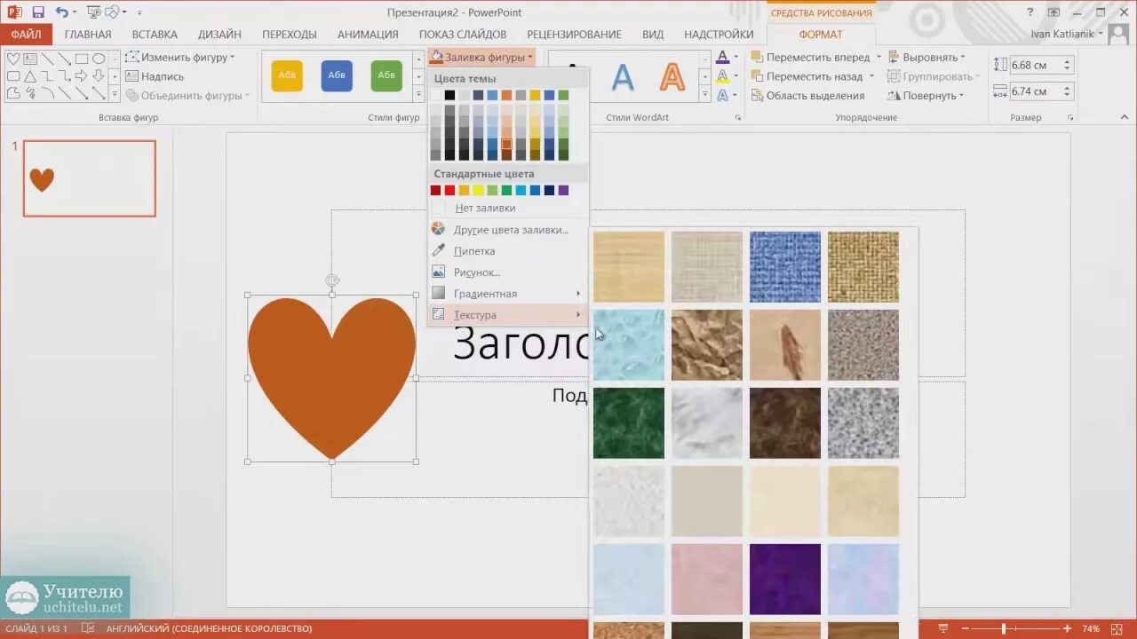
Task: Open the text fill color dropdown arrow
Action: [x=736, y=57]
